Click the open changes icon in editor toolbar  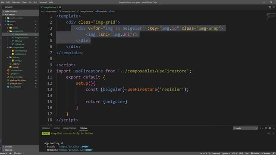270,7
